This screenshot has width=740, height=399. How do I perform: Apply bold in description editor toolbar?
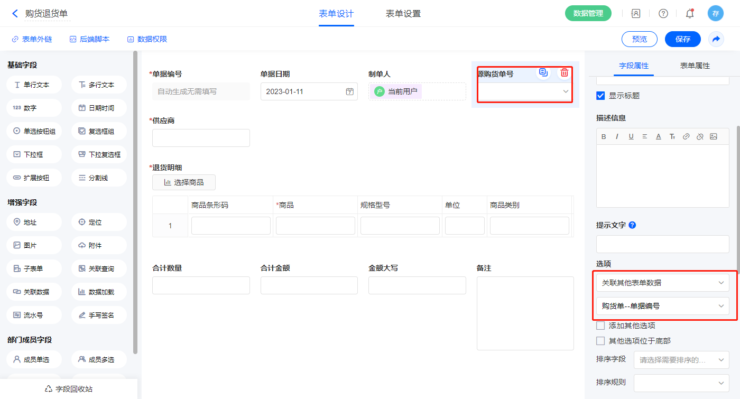click(x=604, y=136)
